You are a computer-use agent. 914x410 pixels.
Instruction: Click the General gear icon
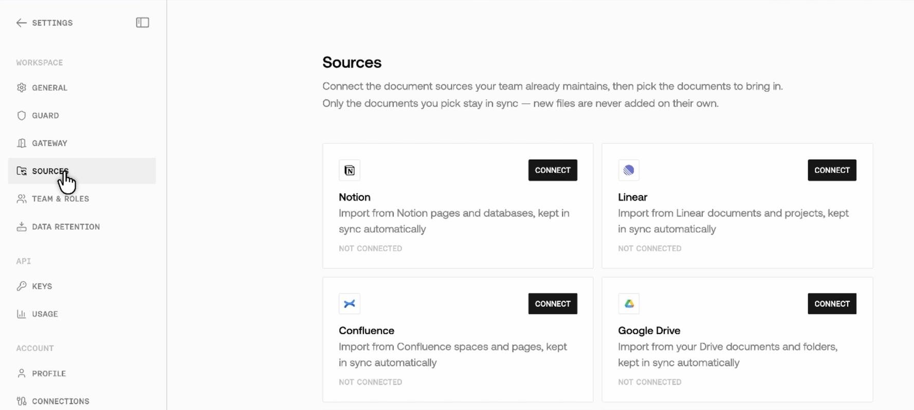[22, 87]
